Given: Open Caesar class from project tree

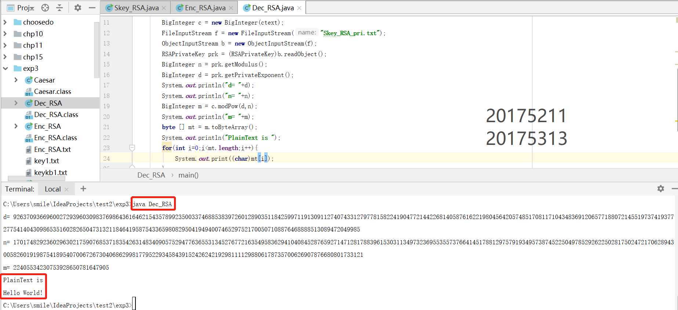Looking at the screenshot, I should (44, 80).
